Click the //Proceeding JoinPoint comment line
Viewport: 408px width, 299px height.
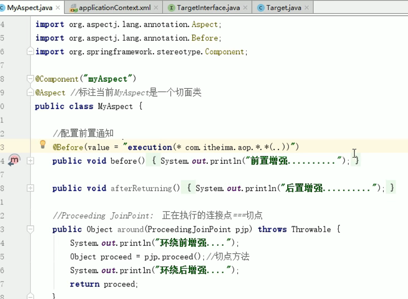(x=157, y=216)
